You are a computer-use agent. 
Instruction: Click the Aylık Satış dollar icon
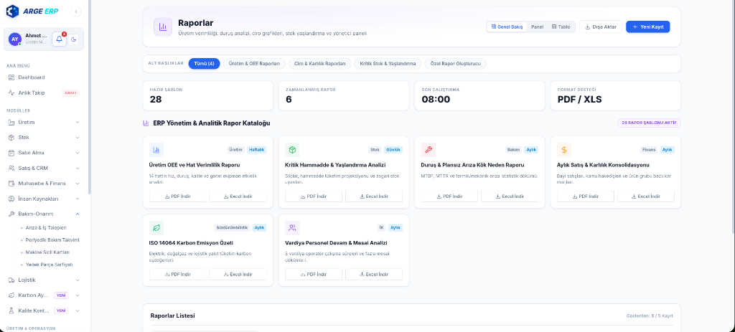pos(564,150)
